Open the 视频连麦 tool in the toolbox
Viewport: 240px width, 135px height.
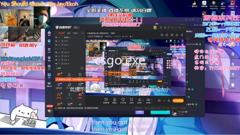[59, 85]
